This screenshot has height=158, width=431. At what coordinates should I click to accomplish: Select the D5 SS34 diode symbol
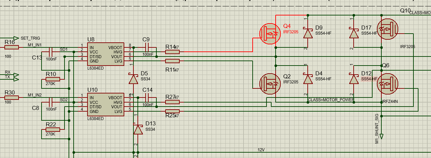(x=134, y=79)
